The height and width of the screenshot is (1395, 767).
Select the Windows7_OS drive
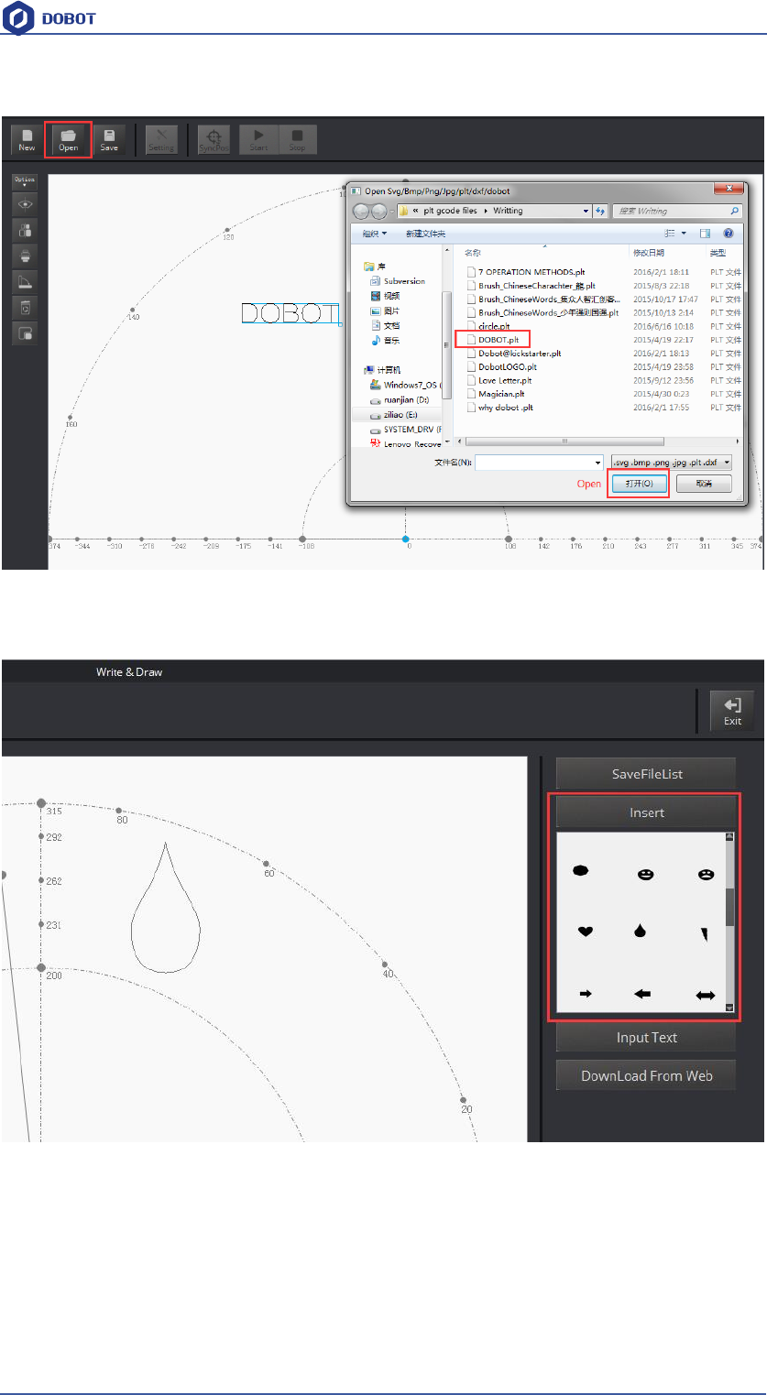click(x=406, y=385)
